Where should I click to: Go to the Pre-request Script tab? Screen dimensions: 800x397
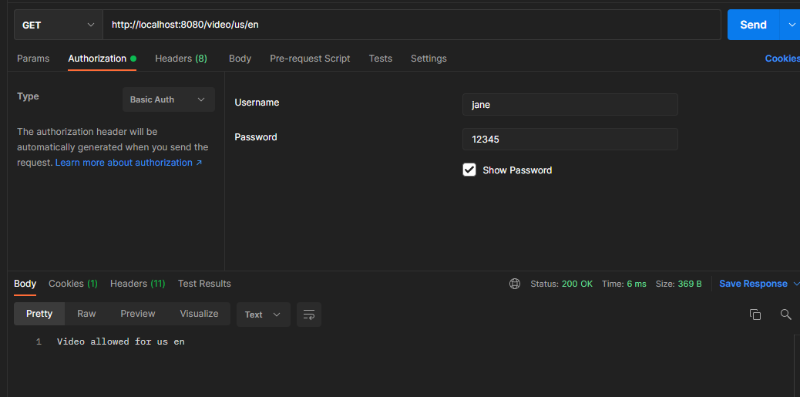pyautogui.click(x=310, y=59)
